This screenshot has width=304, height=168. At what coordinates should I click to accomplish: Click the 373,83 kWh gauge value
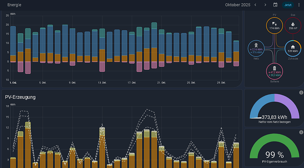pos(274,117)
